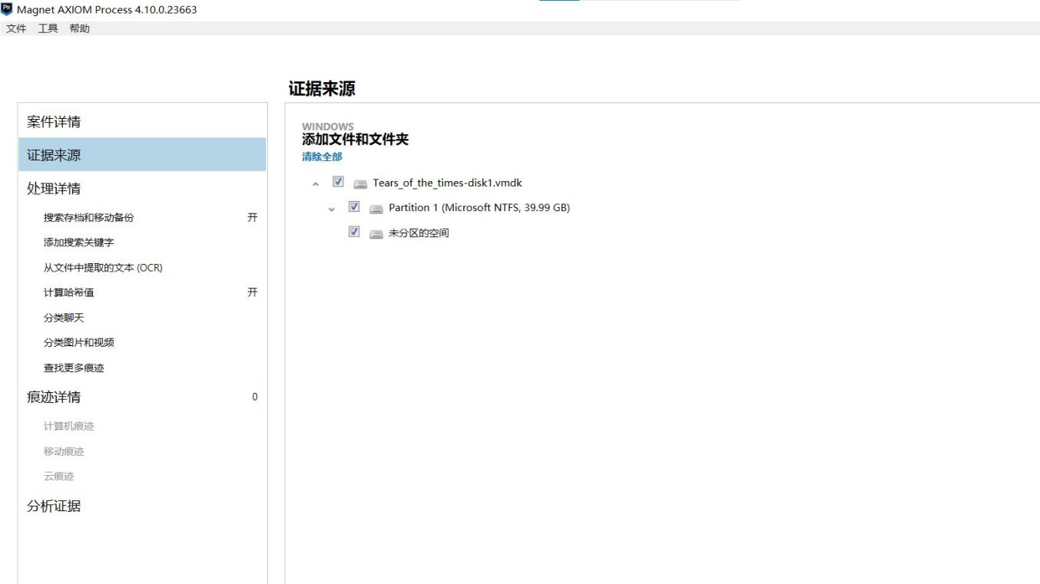The width and height of the screenshot is (1040, 584).
Task: Click the 开 status beside 搜索存档和移动备份
Action: [252, 217]
